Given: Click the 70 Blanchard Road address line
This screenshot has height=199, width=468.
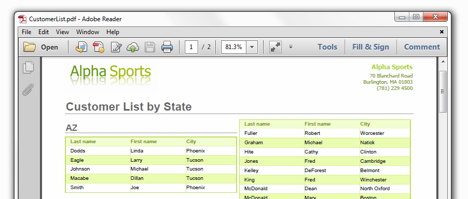Looking at the screenshot, I should 391,75.
